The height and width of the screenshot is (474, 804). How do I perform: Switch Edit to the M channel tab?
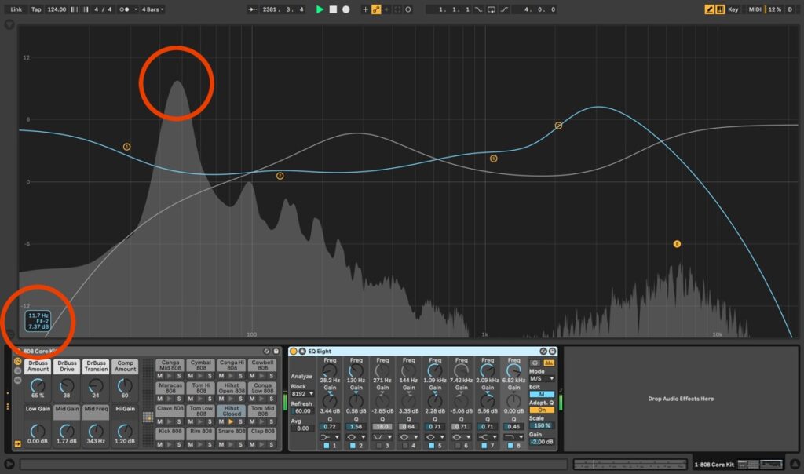(x=541, y=394)
